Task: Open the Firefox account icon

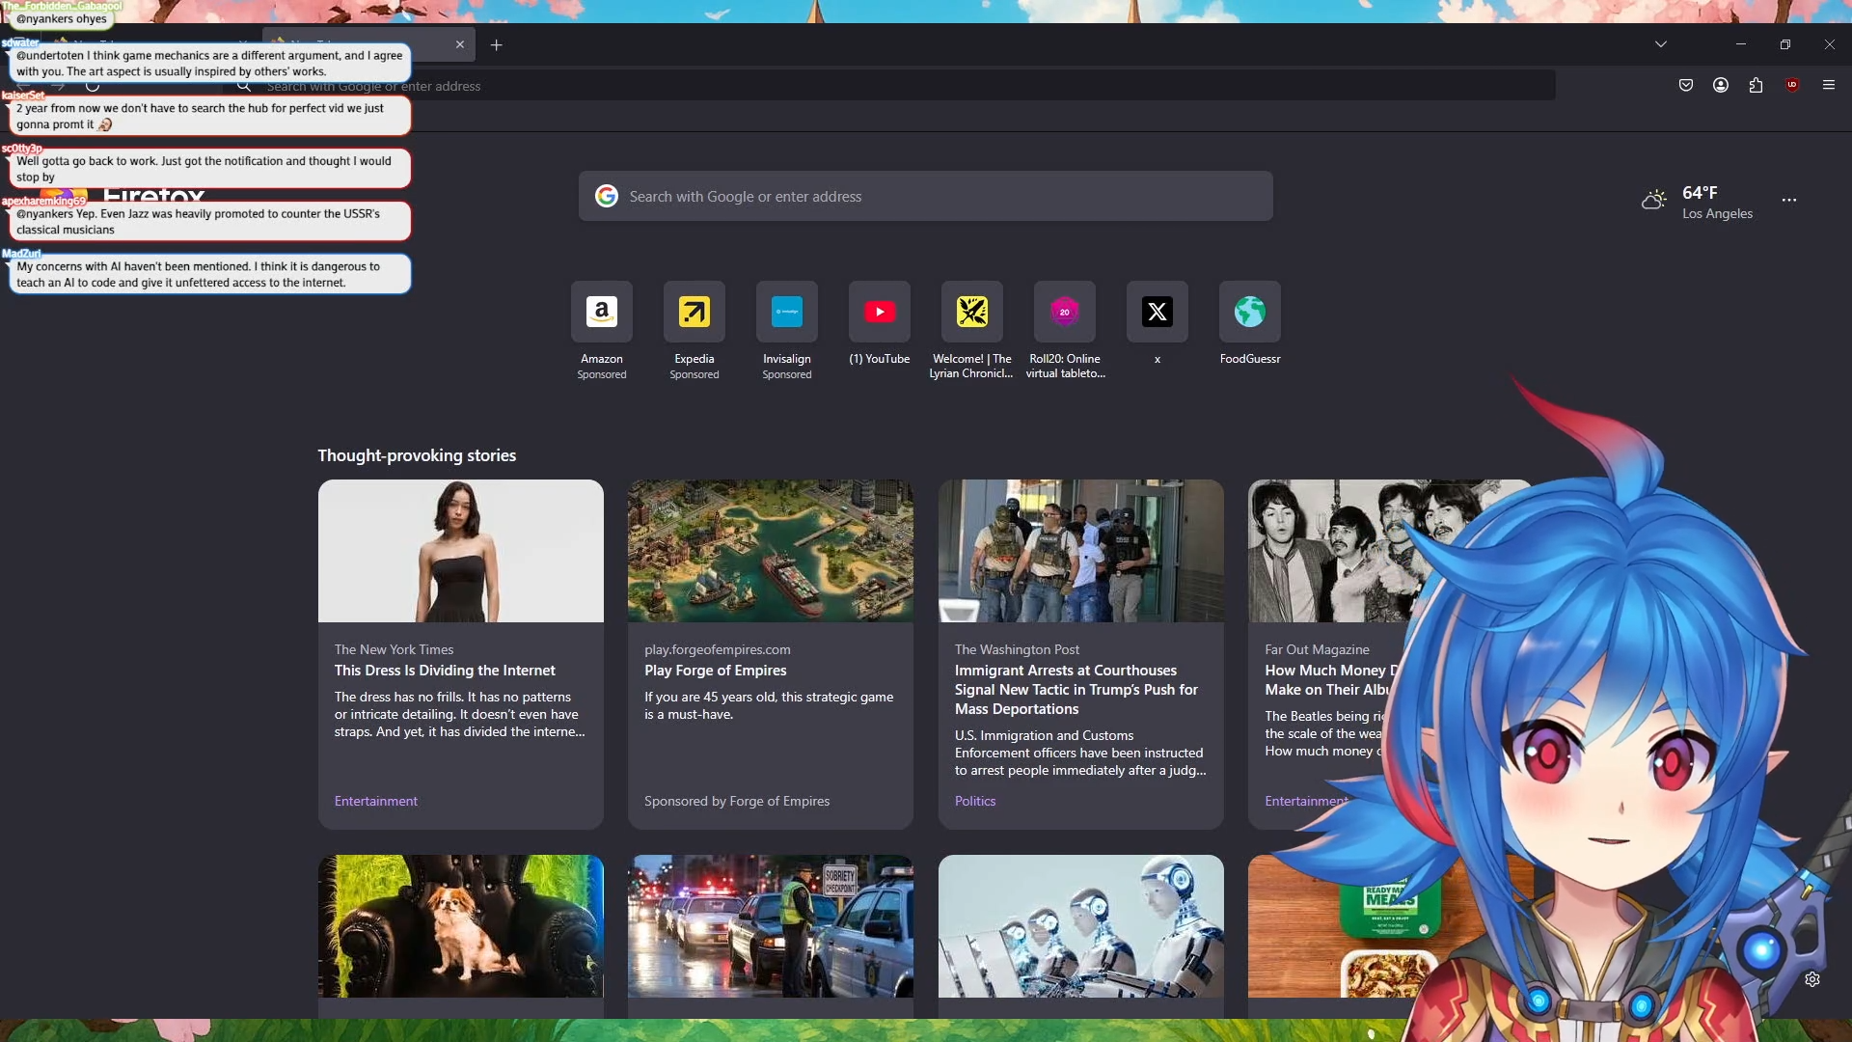Action: [x=1721, y=85]
